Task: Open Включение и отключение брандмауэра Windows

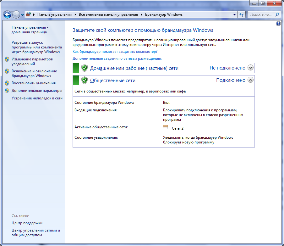Action: pos(34,74)
